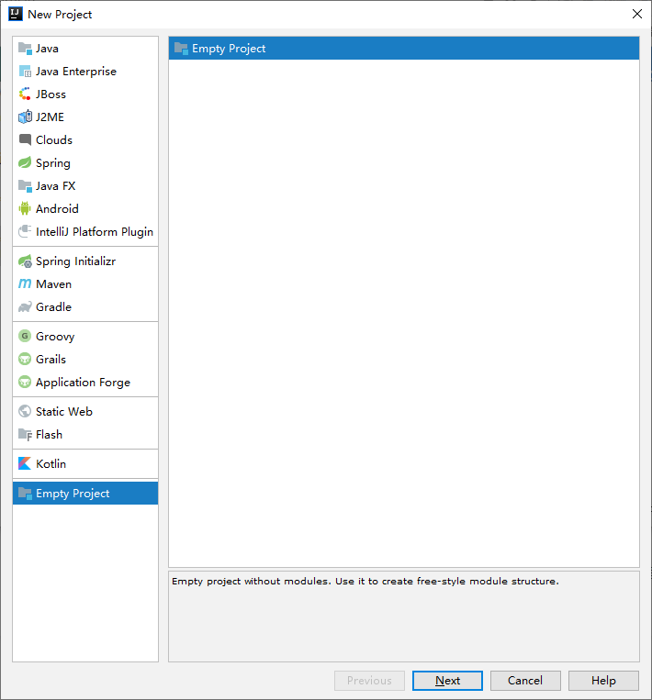Choose the Clouds project icon
Image resolution: width=652 pixels, height=700 pixels.
25,140
